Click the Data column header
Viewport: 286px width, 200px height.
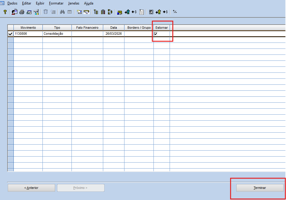(x=113, y=28)
